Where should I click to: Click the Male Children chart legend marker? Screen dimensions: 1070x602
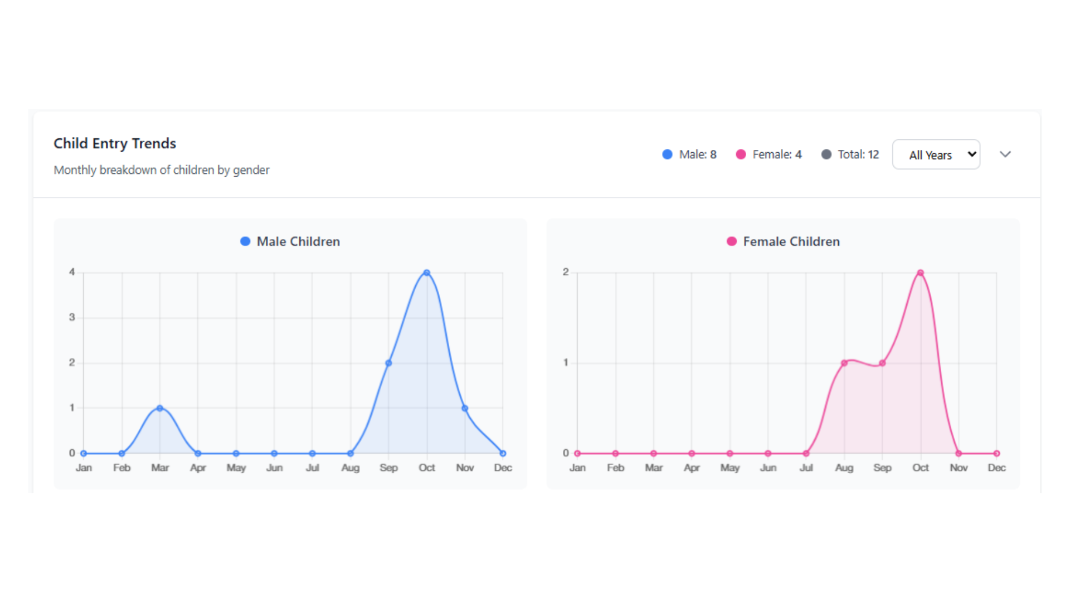coord(245,241)
